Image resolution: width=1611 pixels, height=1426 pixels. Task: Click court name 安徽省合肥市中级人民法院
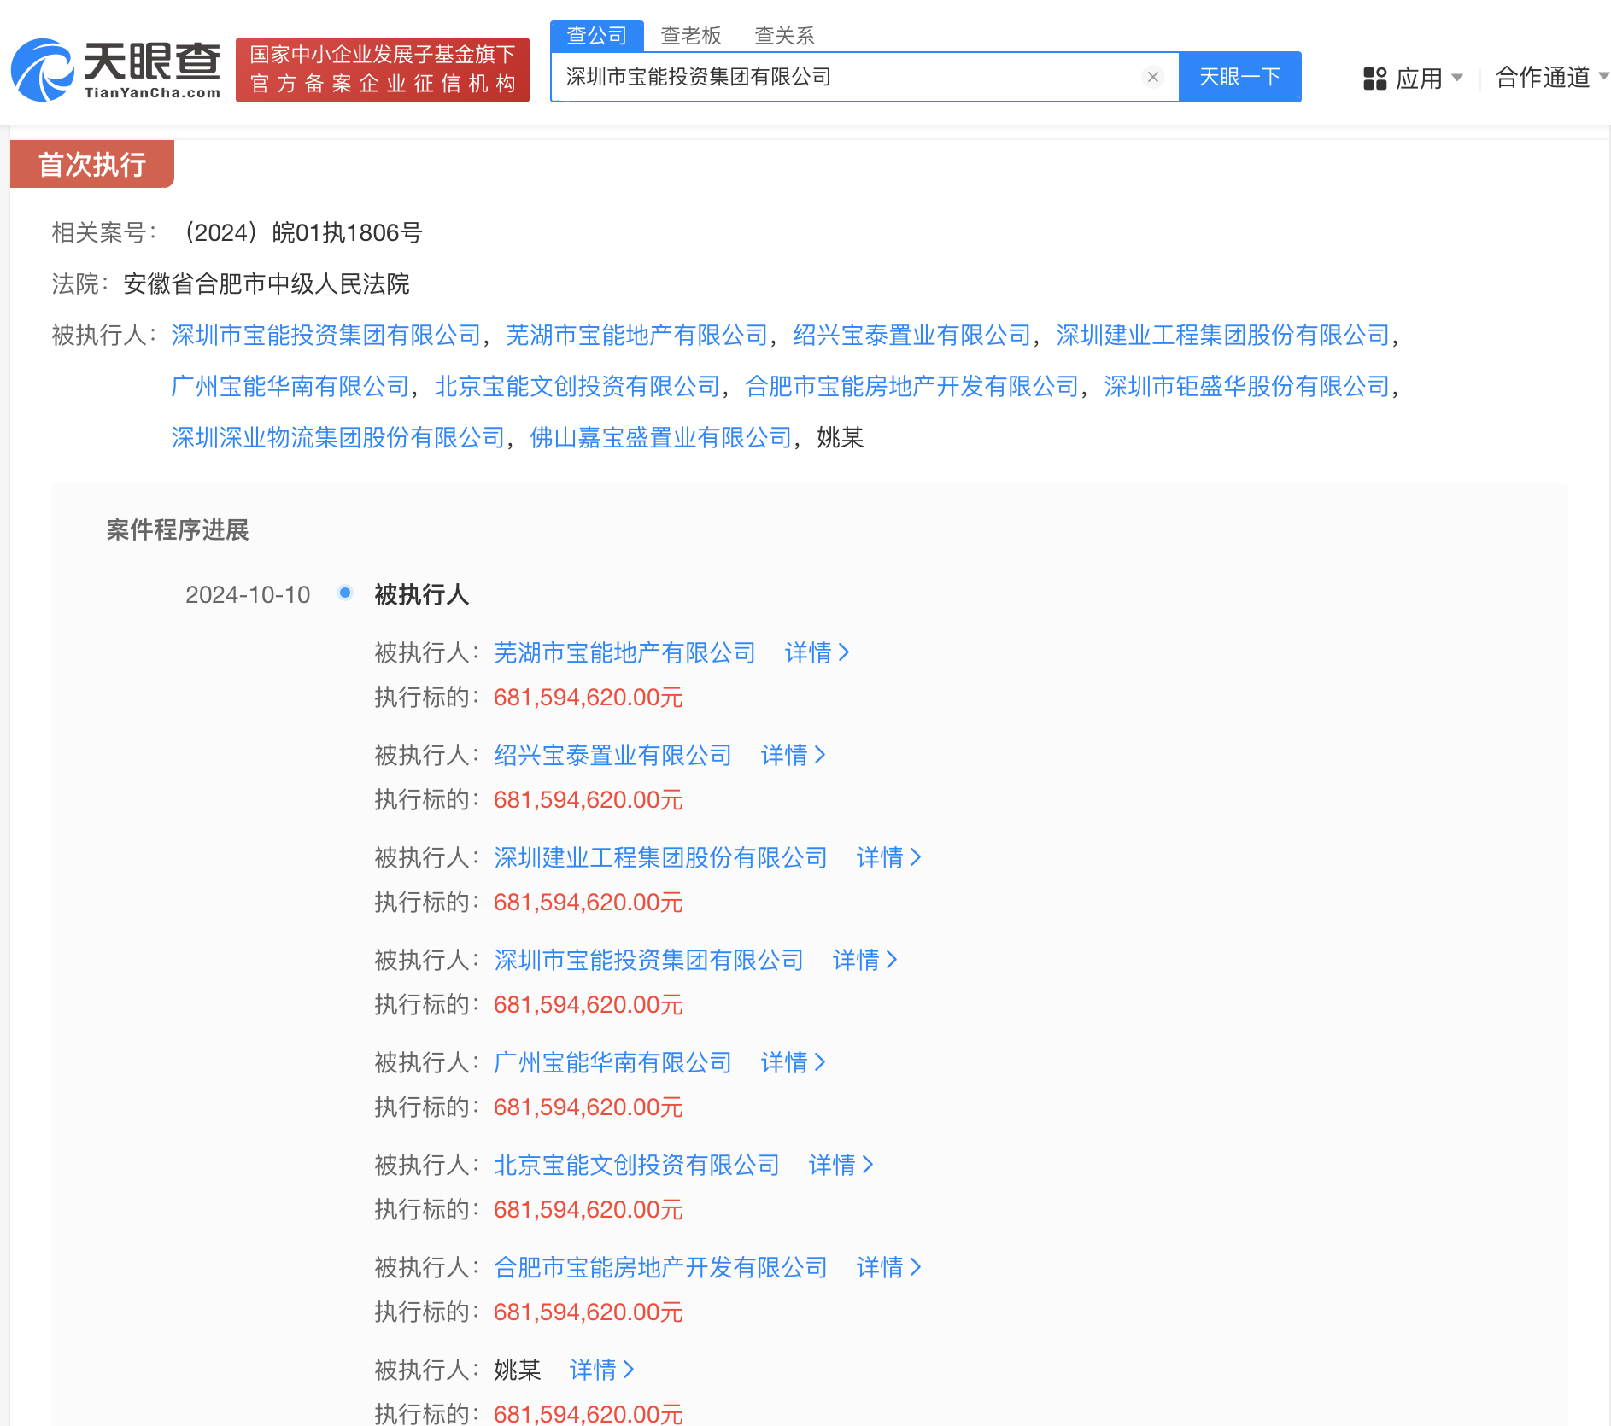coord(267,284)
